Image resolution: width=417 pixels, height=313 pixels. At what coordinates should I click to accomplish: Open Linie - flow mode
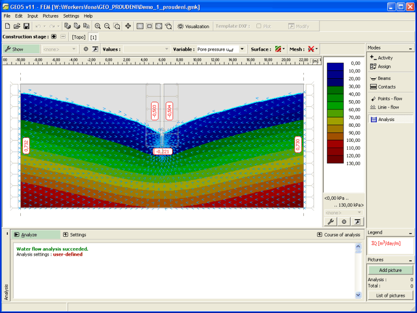(x=384, y=107)
